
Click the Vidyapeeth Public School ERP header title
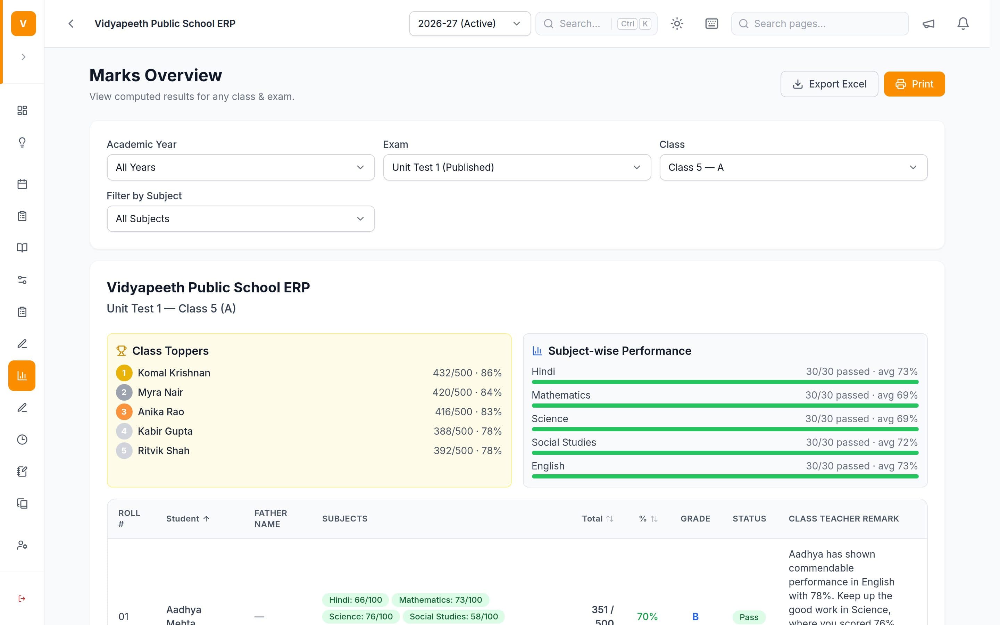165,24
